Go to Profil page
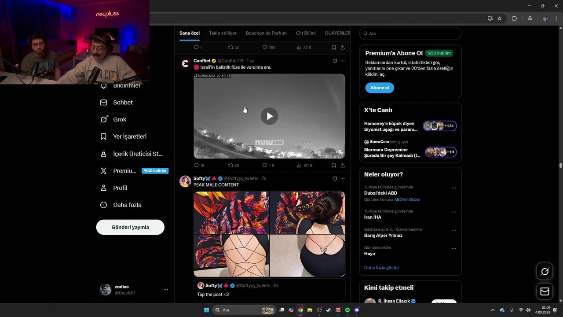Screen dimensions: 563x317 tap(114, 188)
